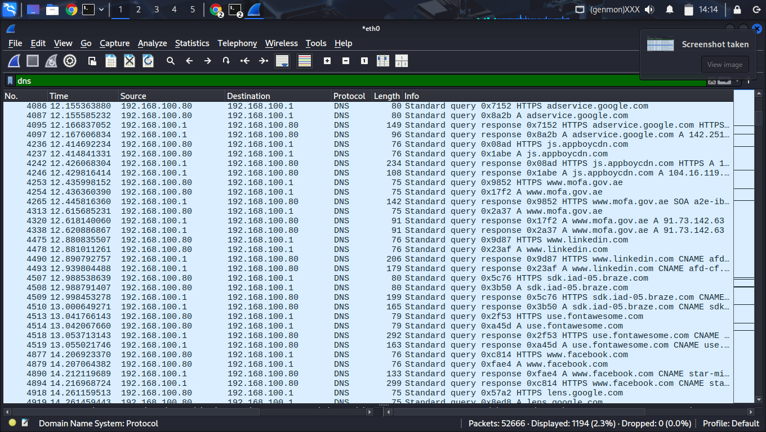This screenshot has height=432, width=766.
Task: Start capturing packets with the shark fin icon
Action: [14, 61]
